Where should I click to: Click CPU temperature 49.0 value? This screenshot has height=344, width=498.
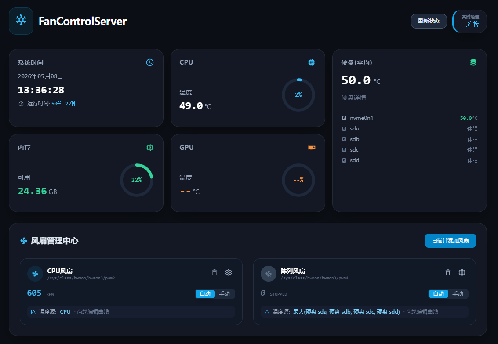[191, 106]
